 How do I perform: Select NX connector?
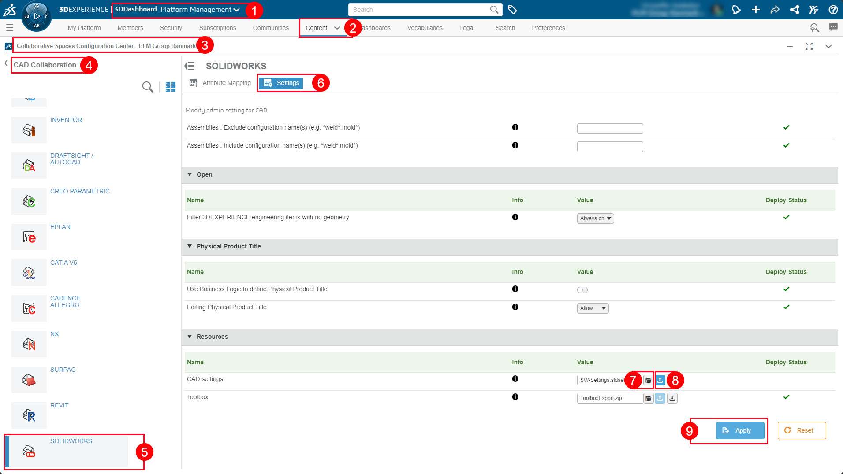coord(54,334)
